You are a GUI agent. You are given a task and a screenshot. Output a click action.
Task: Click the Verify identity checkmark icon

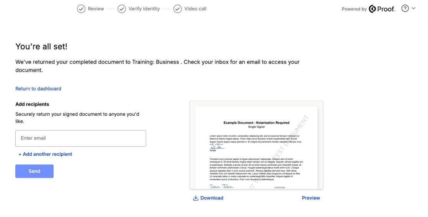(x=122, y=9)
